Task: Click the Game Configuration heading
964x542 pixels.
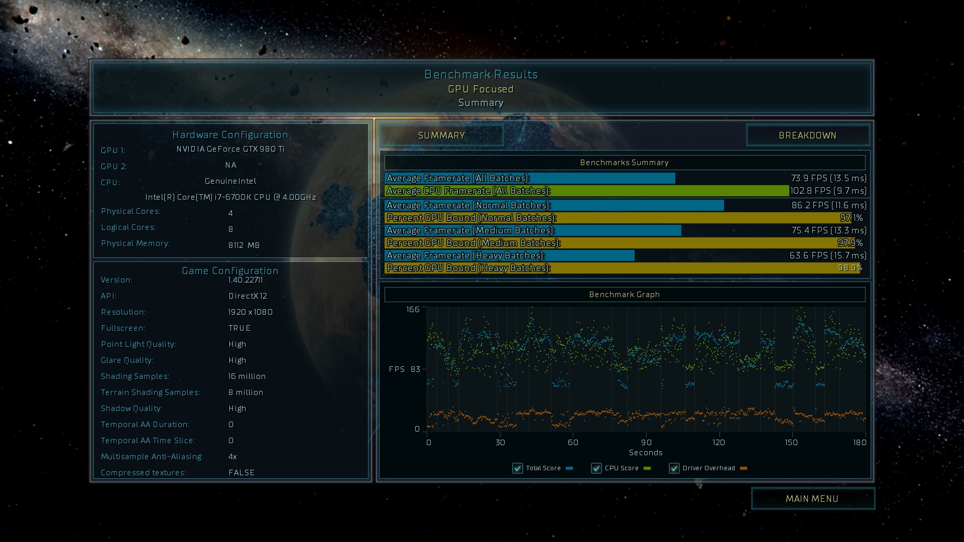Action: point(230,271)
